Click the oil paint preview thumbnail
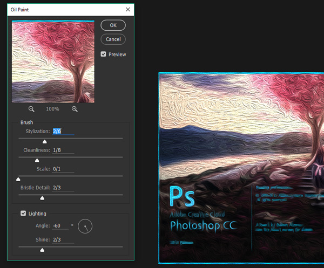This screenshot has height=268, width=324. pyautogui.click(x=53, y=61)
